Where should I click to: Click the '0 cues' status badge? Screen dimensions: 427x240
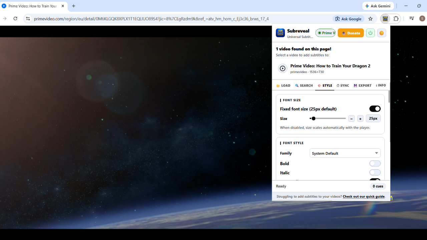click(x=378, y=186)
